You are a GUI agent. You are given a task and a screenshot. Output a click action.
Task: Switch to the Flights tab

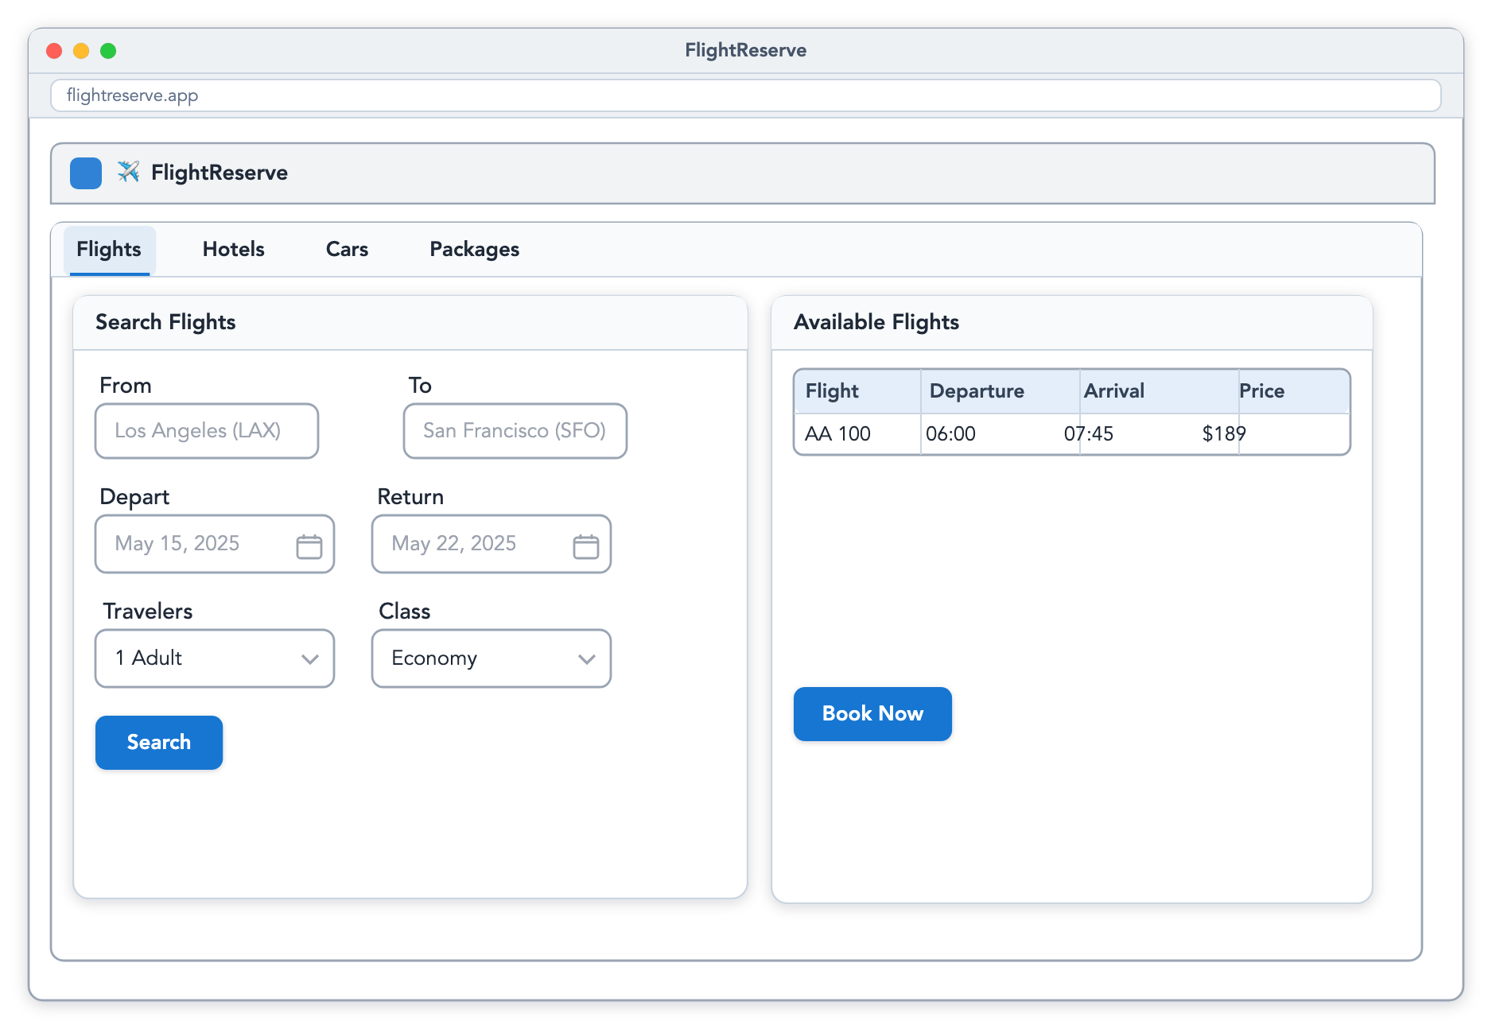click(x=109, y=250)
